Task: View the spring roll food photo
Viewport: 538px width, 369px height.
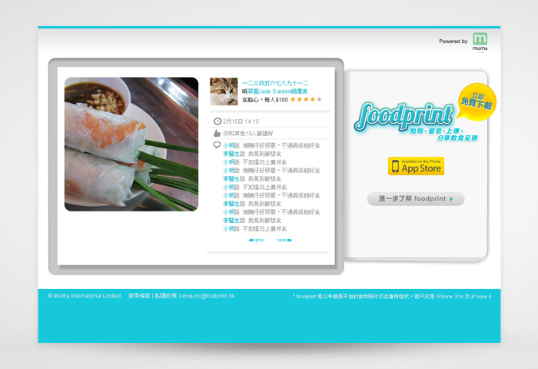Action: pos(131,145)
